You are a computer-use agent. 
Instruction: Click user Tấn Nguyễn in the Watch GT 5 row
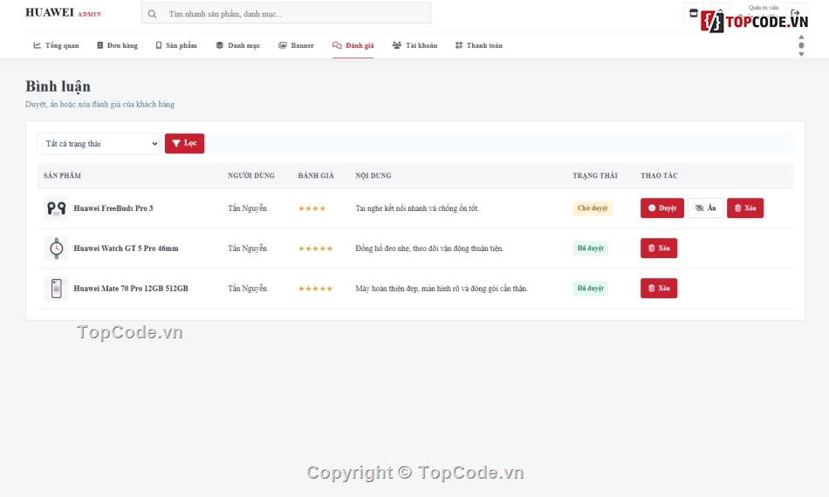point(248,248)
